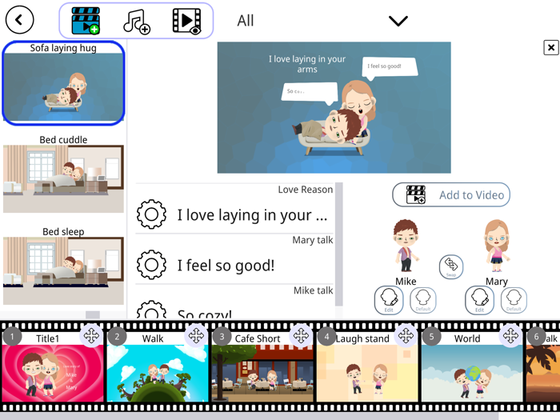Click timeline marker number 5

point(431,337)
